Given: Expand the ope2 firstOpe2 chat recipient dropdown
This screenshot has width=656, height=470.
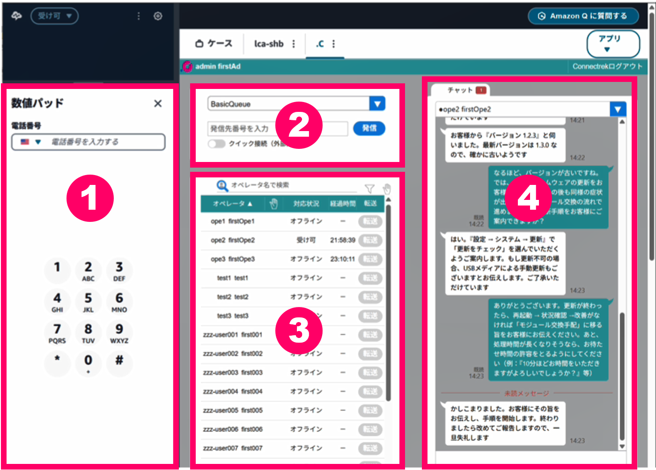Looking at the screenshot, I should 618,109.
